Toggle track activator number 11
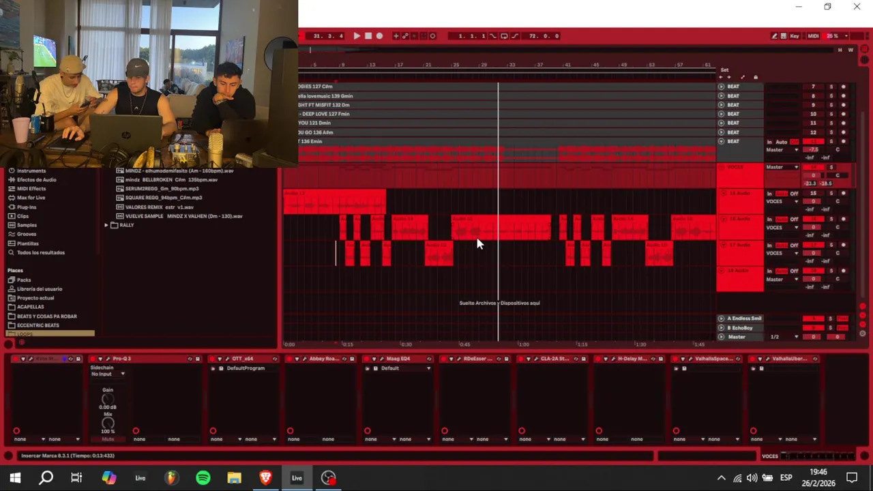Viewport: 873px width, 491px height. [814, 123]
